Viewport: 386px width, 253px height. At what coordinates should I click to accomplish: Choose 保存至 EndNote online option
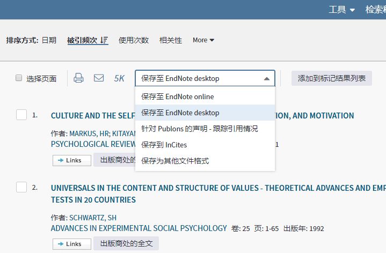tap(205, 96)
